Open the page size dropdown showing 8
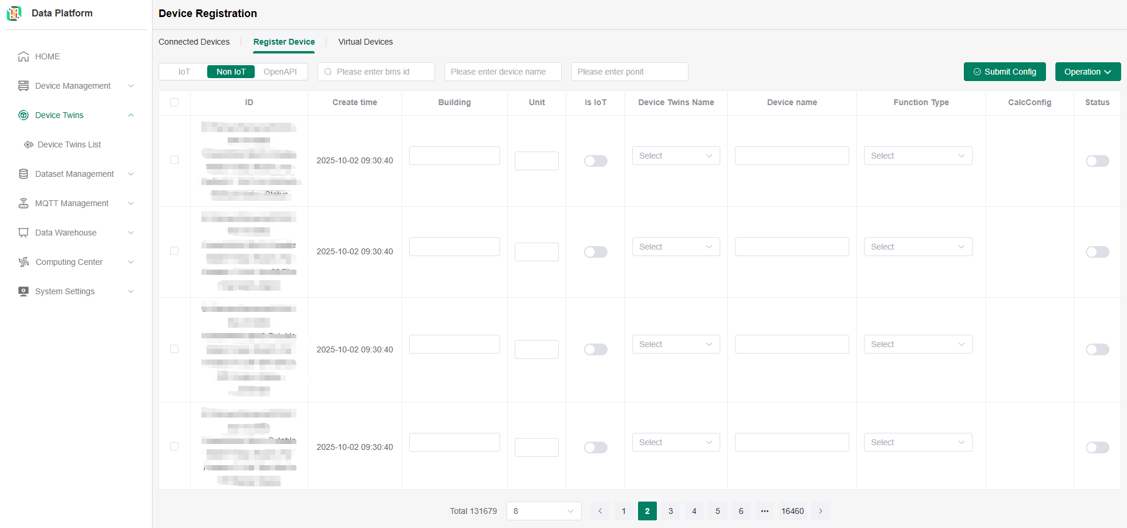Screen dimensions: 1127x528 (544, 511)
